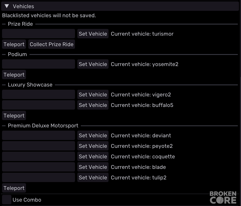
Task: Teleport to the Prize Ride
Action: coord(14,44)
